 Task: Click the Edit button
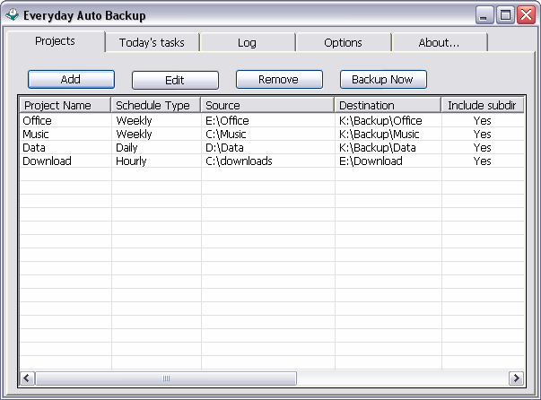tap(175, 80)
